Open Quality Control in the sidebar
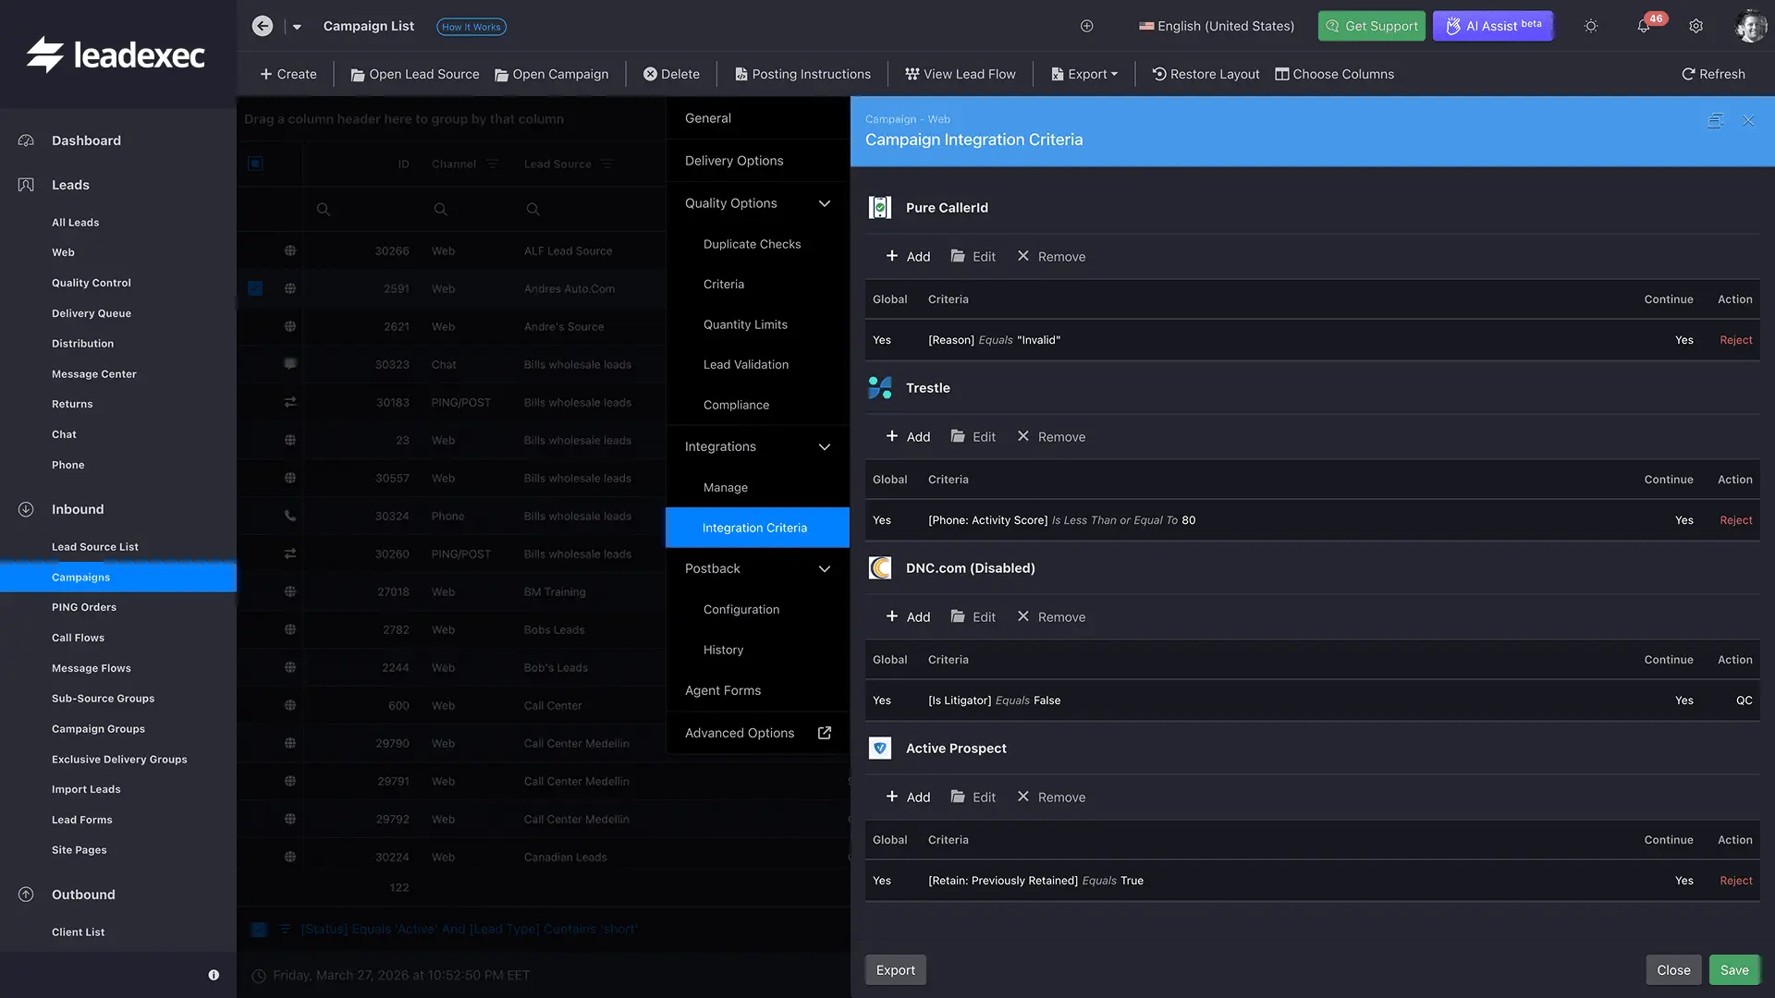Image resolution: width=1775 pixels, height=998 pixels. click(x=92, y=283)
